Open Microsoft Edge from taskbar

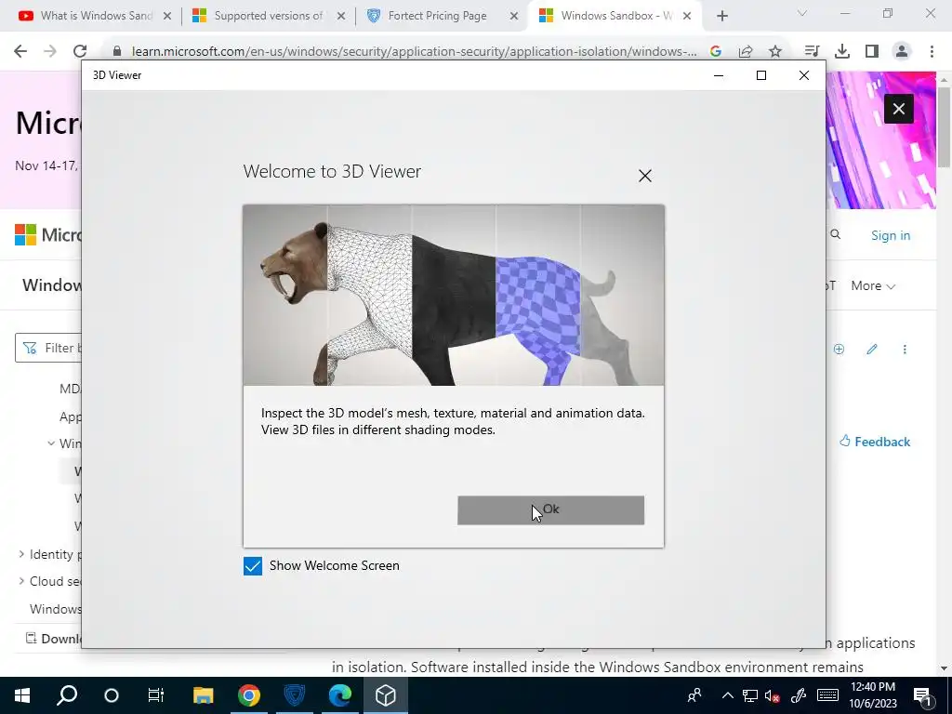[x=340, y=695]
